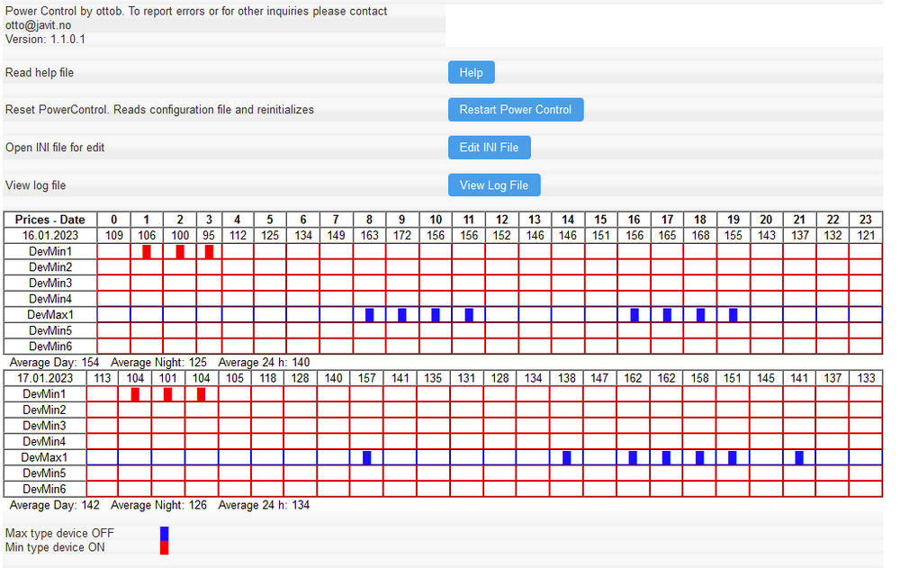
Task: Click red DevMin1 marker at hour 2 on 17.01.2023
Action: click(x=168, y=394)
